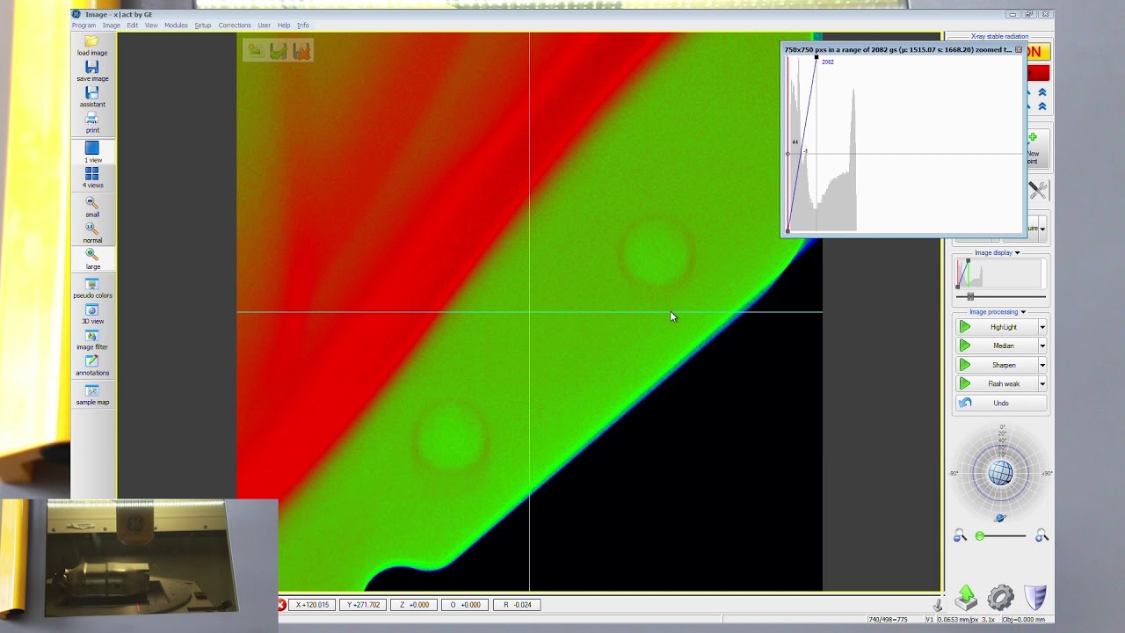Open the gear settings icon
The image size is (1125, 633).
point(1000,598)
